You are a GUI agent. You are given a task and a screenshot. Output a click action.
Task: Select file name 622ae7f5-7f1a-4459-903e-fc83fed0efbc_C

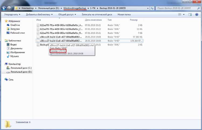pos(61,29)
